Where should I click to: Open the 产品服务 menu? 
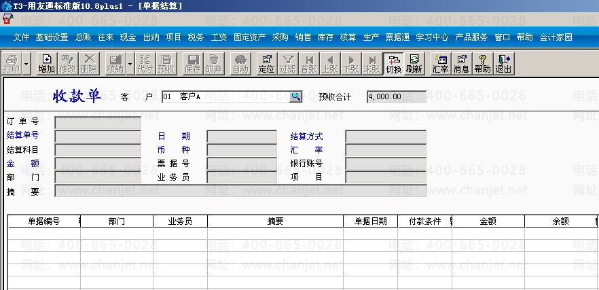coord(471,37)
